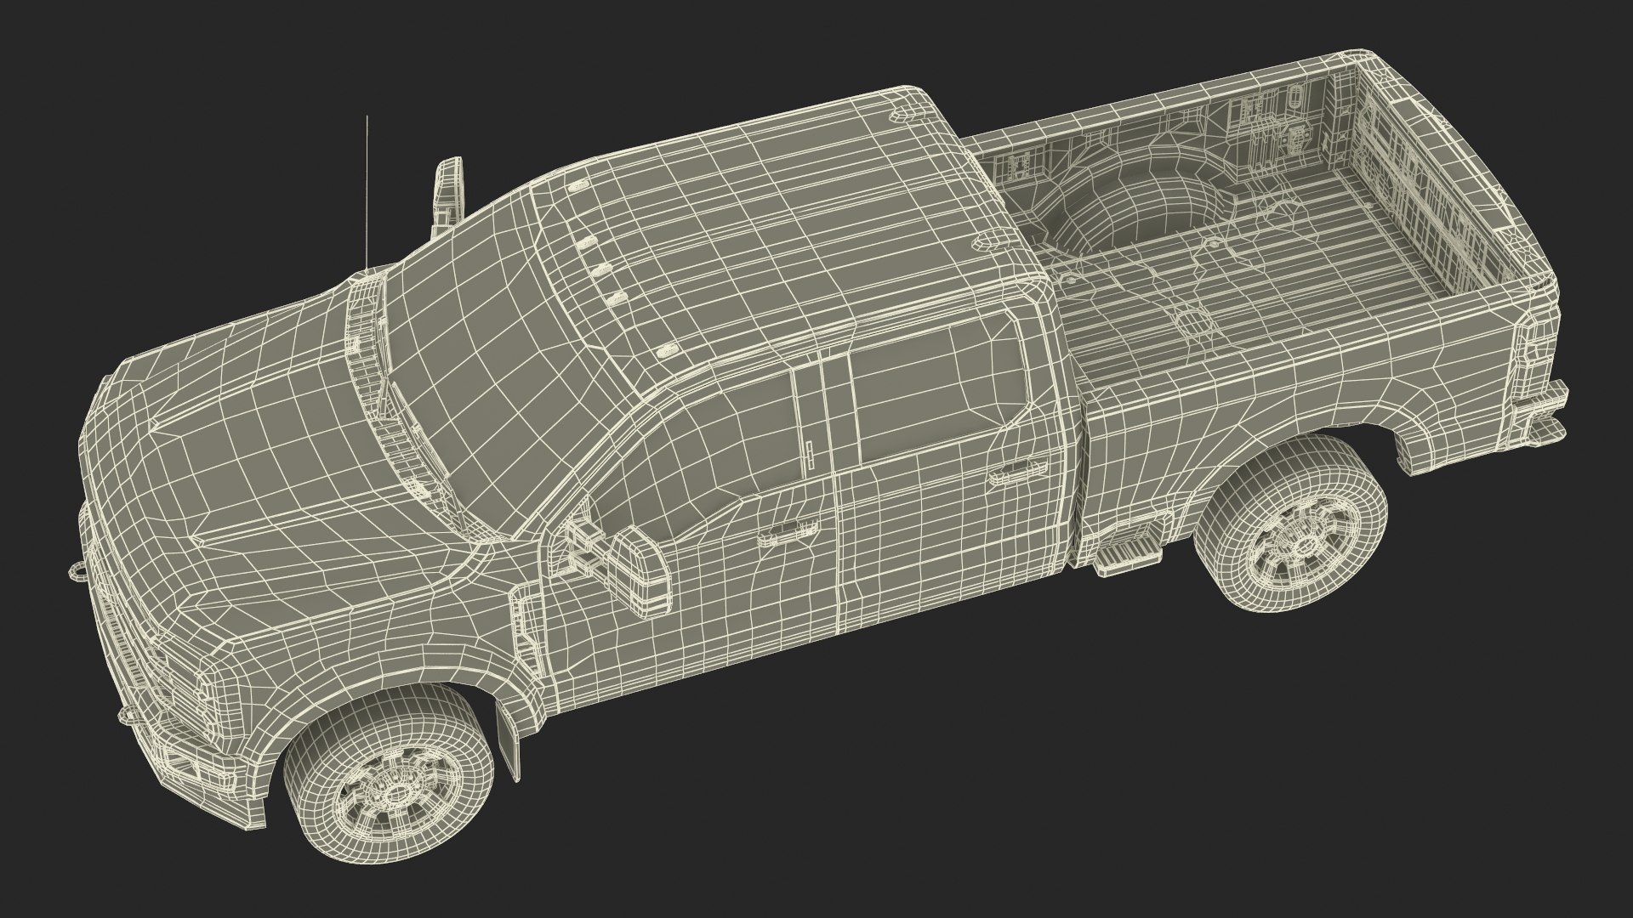Click the radio antenna on the fender
The height and width of the screenshot is (918, 1633).
(367, 194)
